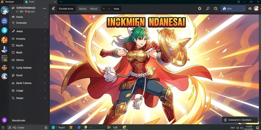This screenshot has width=261, height=130.
Task: Click the C button in toolbar
Action: [104, 9]
